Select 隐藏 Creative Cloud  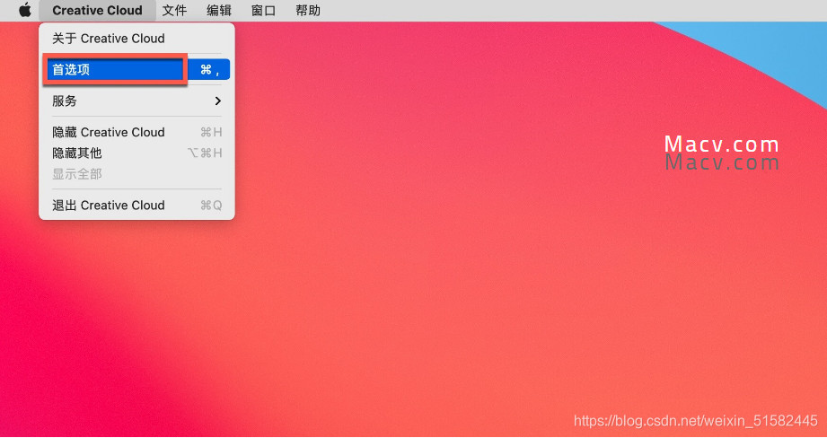coord(136,132)
